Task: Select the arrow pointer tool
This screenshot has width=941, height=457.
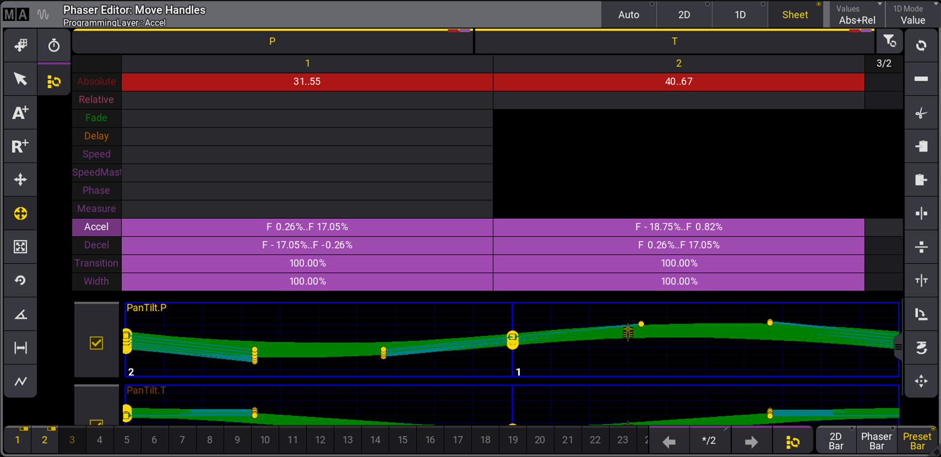Action: pyautogui.click(x=21, y=79)
